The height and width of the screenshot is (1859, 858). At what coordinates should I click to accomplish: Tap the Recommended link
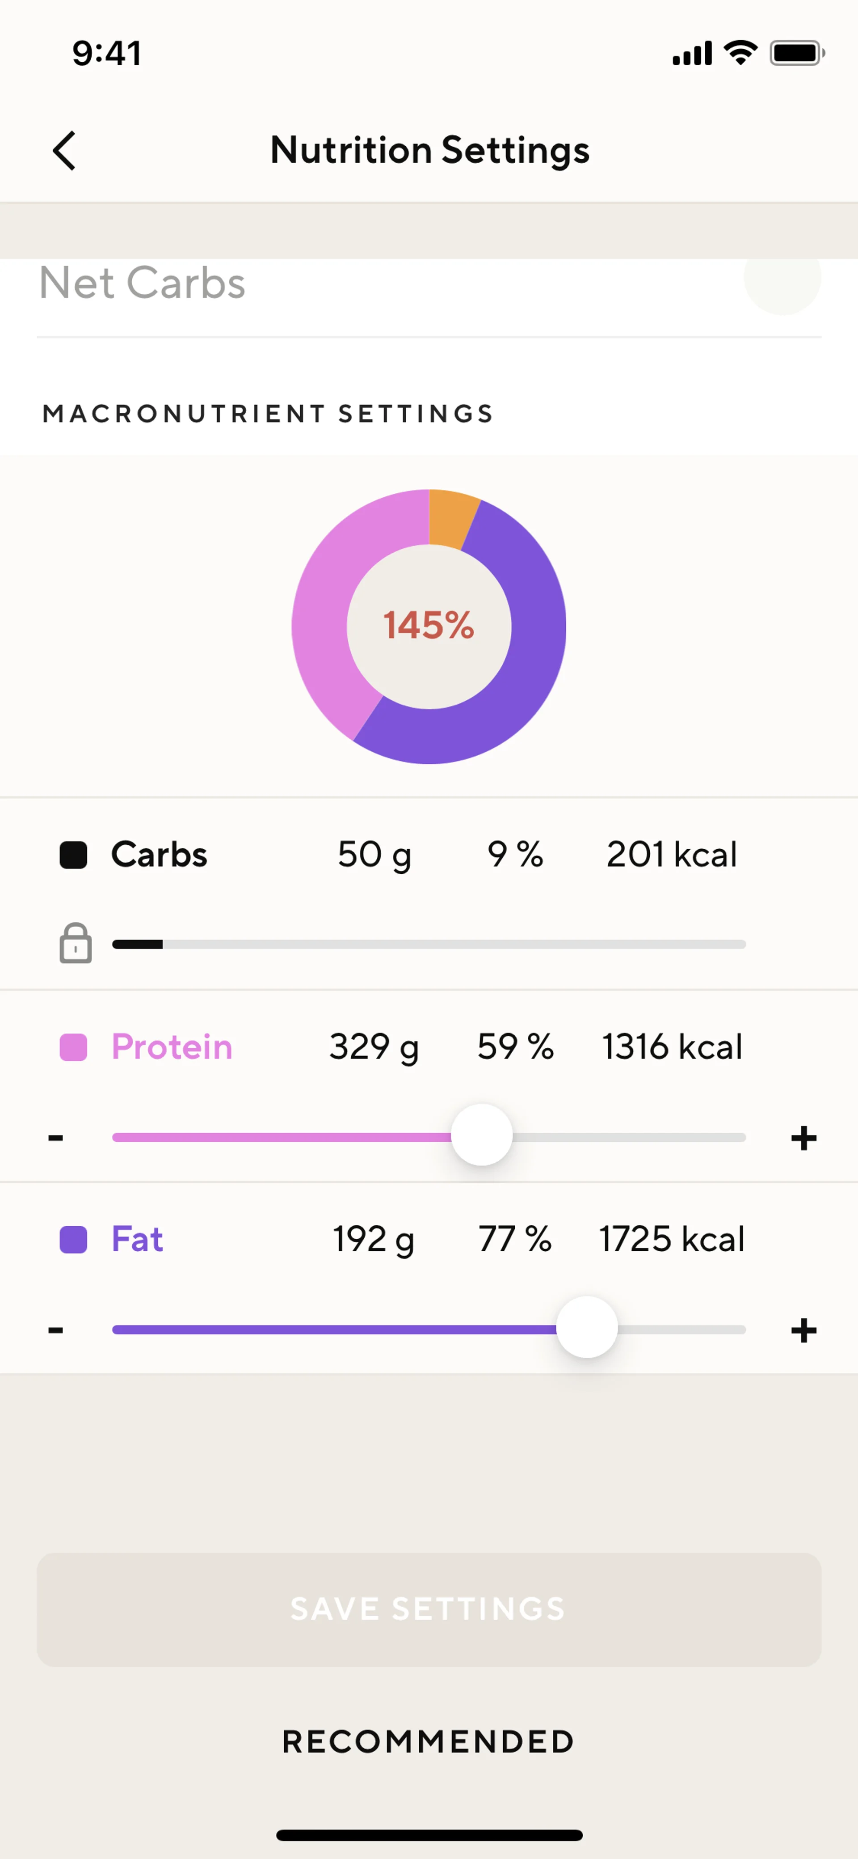428,1741
